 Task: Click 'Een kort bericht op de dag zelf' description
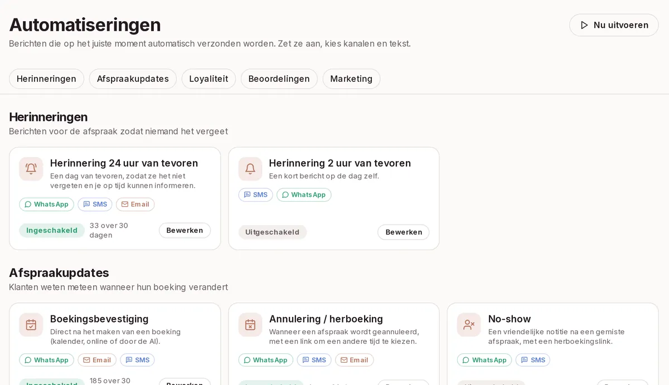[x=324, y=176]
